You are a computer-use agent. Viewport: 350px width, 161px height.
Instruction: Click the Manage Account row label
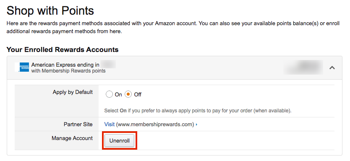pyautogui.click(x=72, y=138)
